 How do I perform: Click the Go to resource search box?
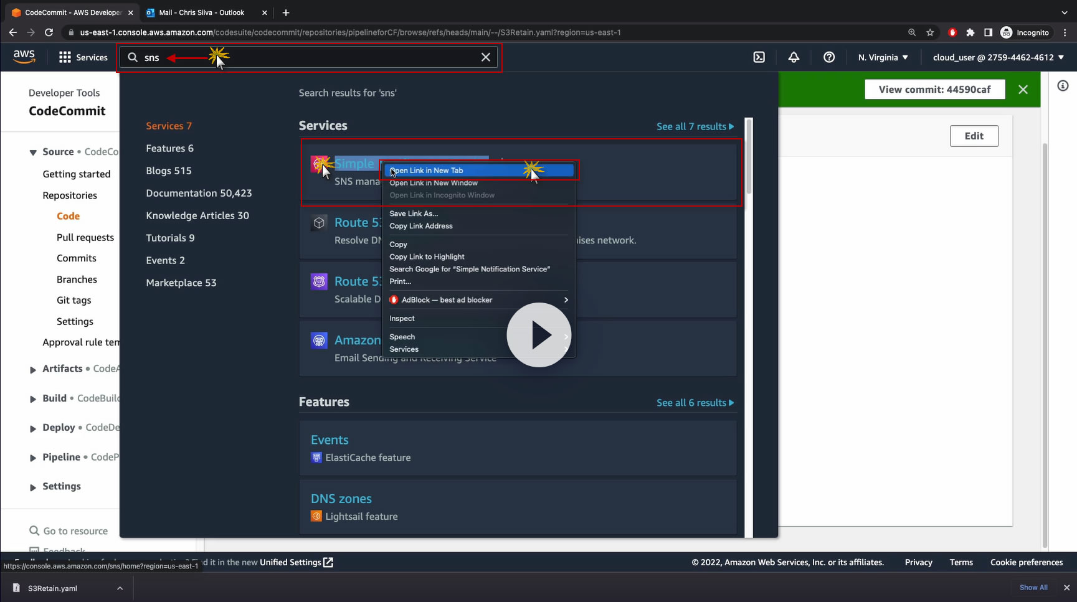(x=69, y=531)
